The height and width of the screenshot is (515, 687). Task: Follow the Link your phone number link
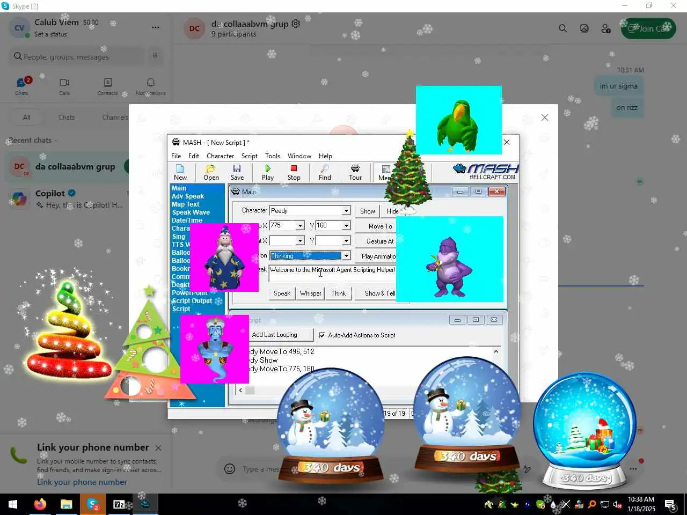click(82, 482)
